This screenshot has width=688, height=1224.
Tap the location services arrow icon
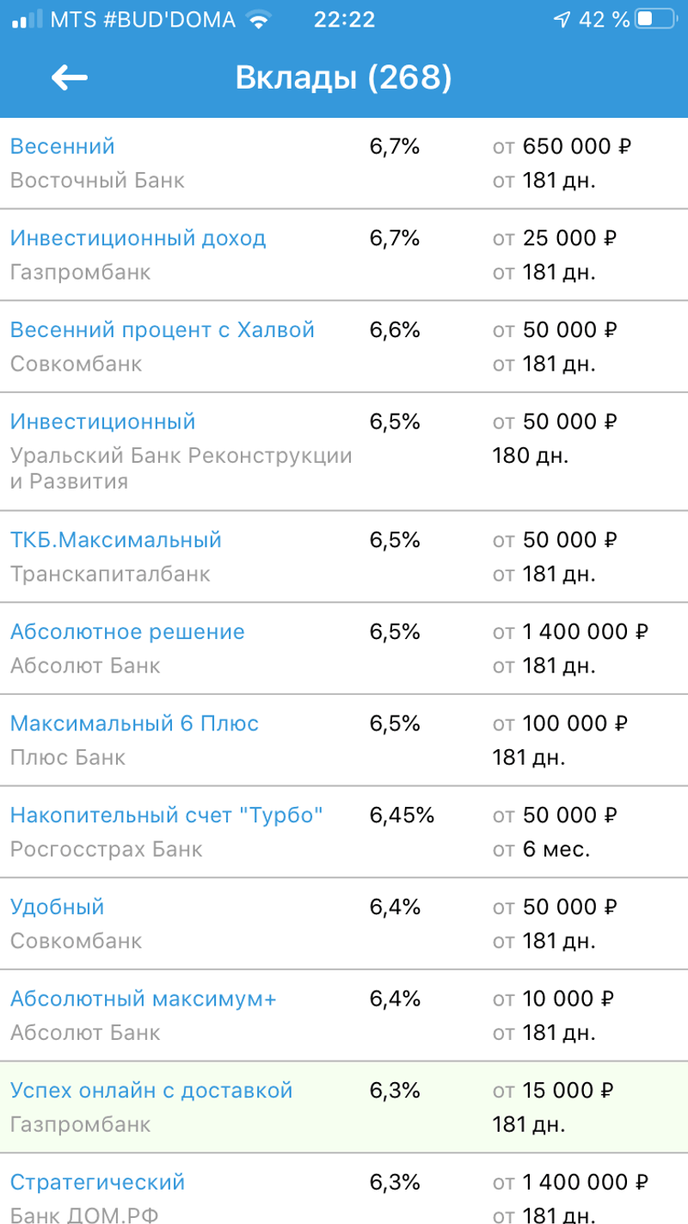[562, 20]
